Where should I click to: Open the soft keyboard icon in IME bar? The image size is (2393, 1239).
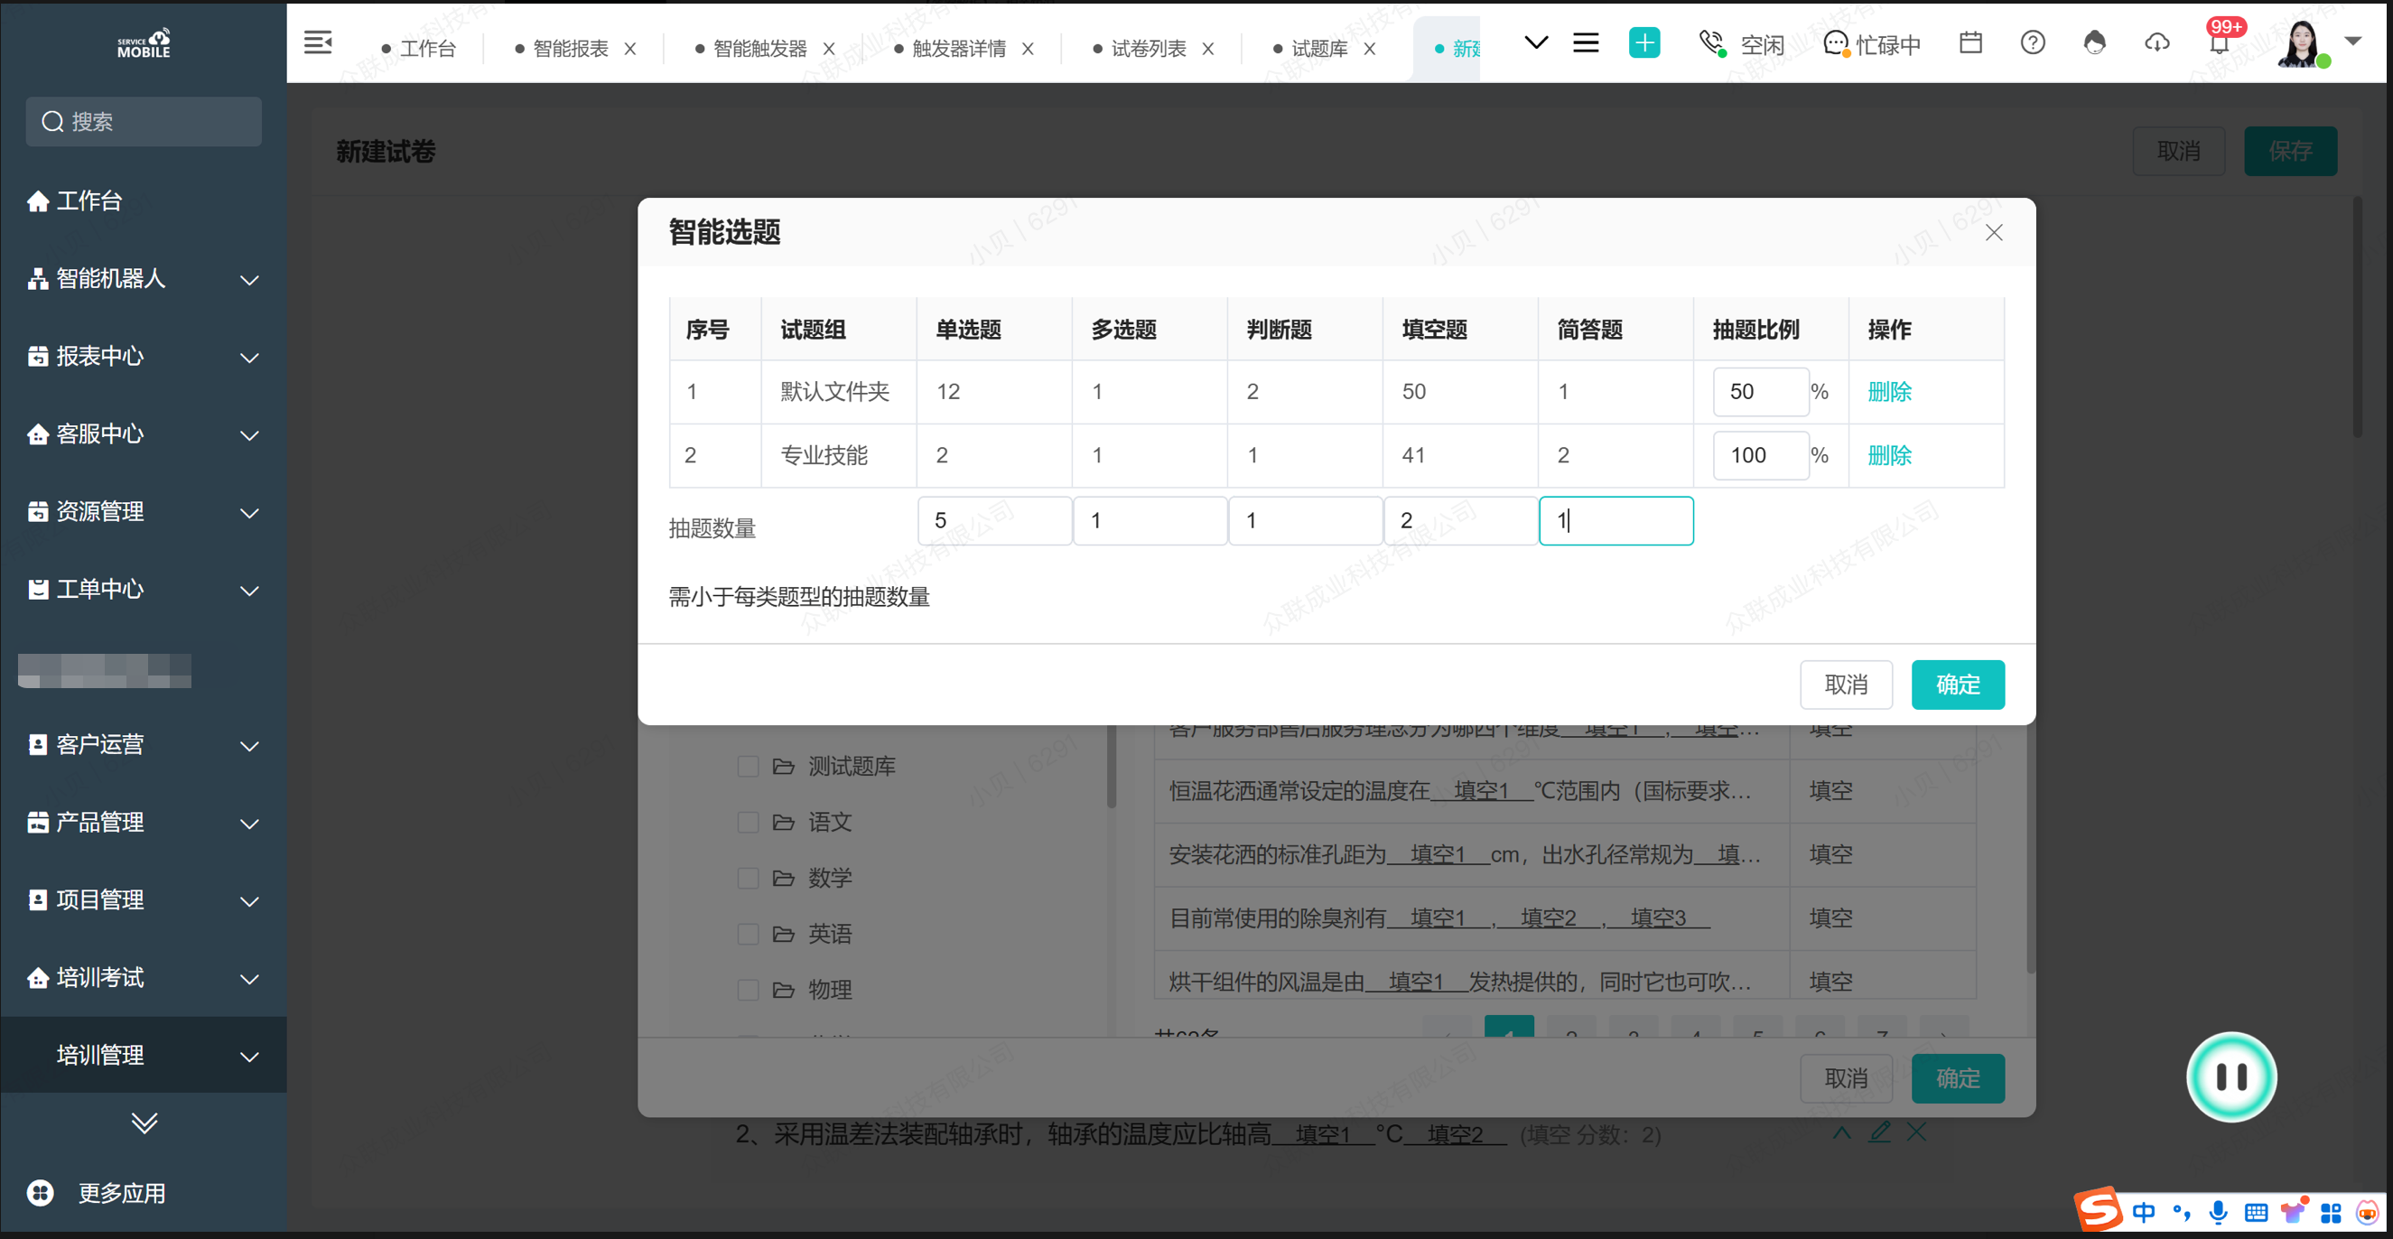tap(2256, 1212)
